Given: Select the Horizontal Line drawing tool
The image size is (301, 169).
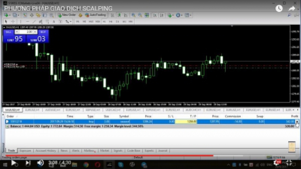Looking at the screenshot, I should click(28, 22).
